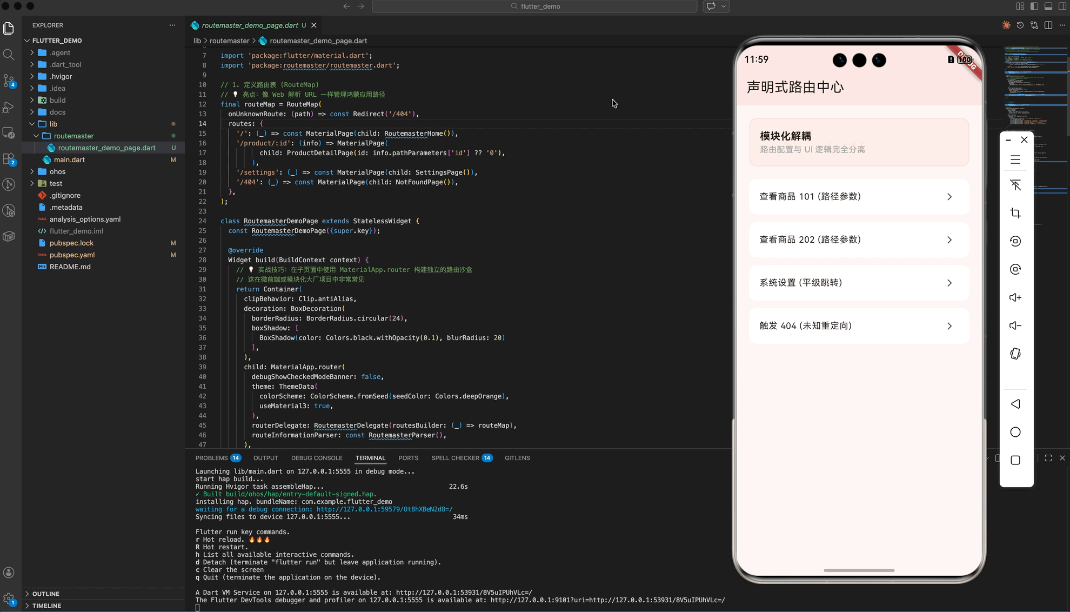
Task: Switch to the DEBUG CONSOLE tab
Action: (316, 458)
